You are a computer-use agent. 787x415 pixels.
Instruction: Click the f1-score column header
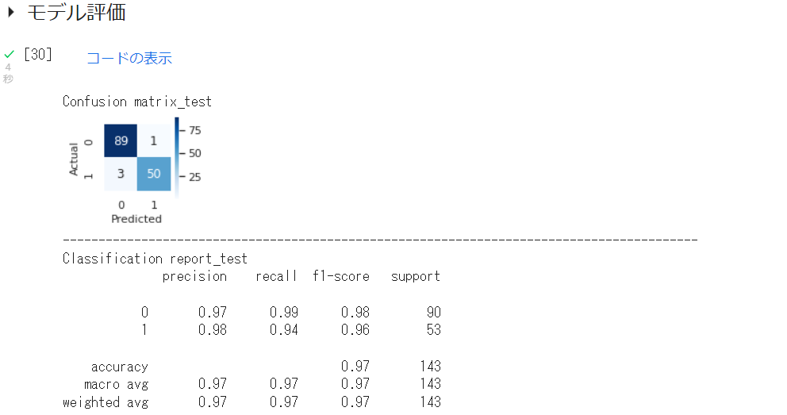[x=341, y=276]
